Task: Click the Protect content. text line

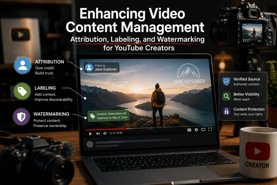Action: click(47, 121)
